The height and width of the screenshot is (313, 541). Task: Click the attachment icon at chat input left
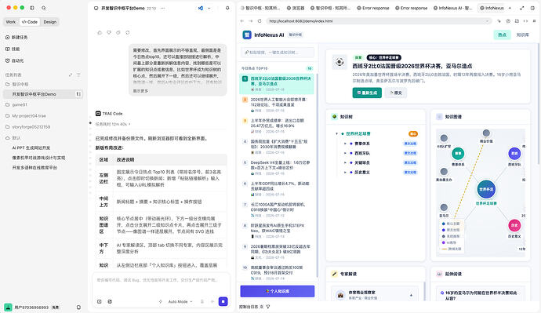(100, 301)
